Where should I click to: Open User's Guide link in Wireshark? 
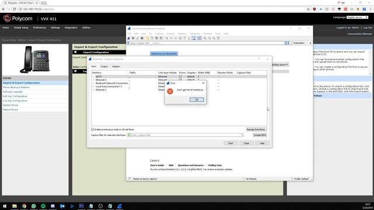tap(157, 165)
